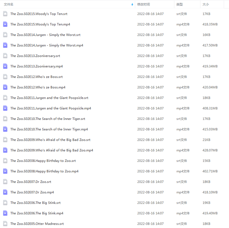Sort by the 大小 column header
Viewport: 229px width, 228px height.
tap(206, 4)
